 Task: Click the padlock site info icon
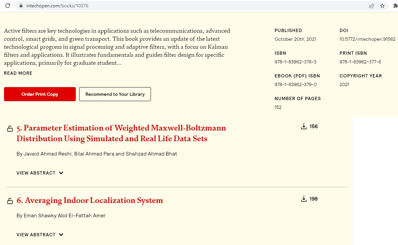click(21, 6)
